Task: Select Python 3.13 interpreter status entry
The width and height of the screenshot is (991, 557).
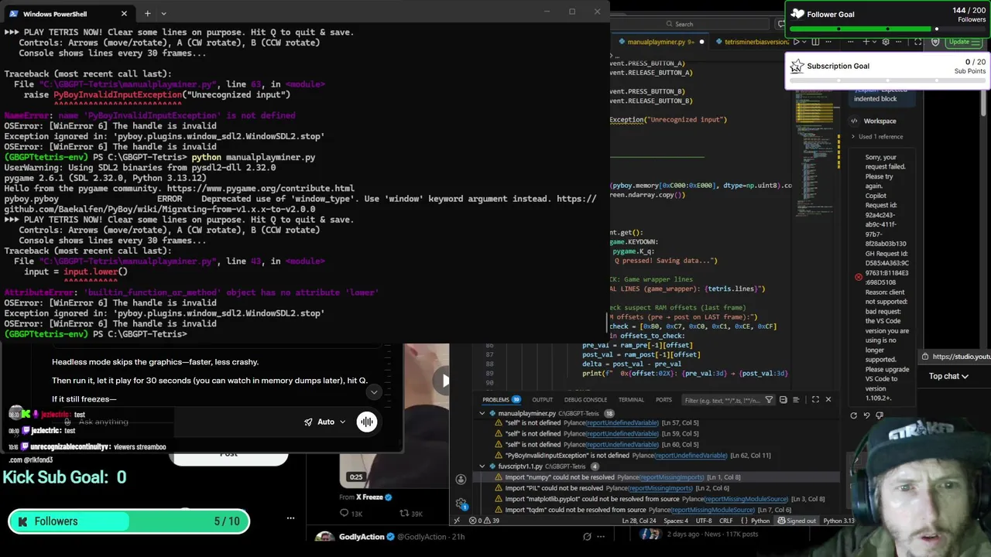Action: (838, 521)
